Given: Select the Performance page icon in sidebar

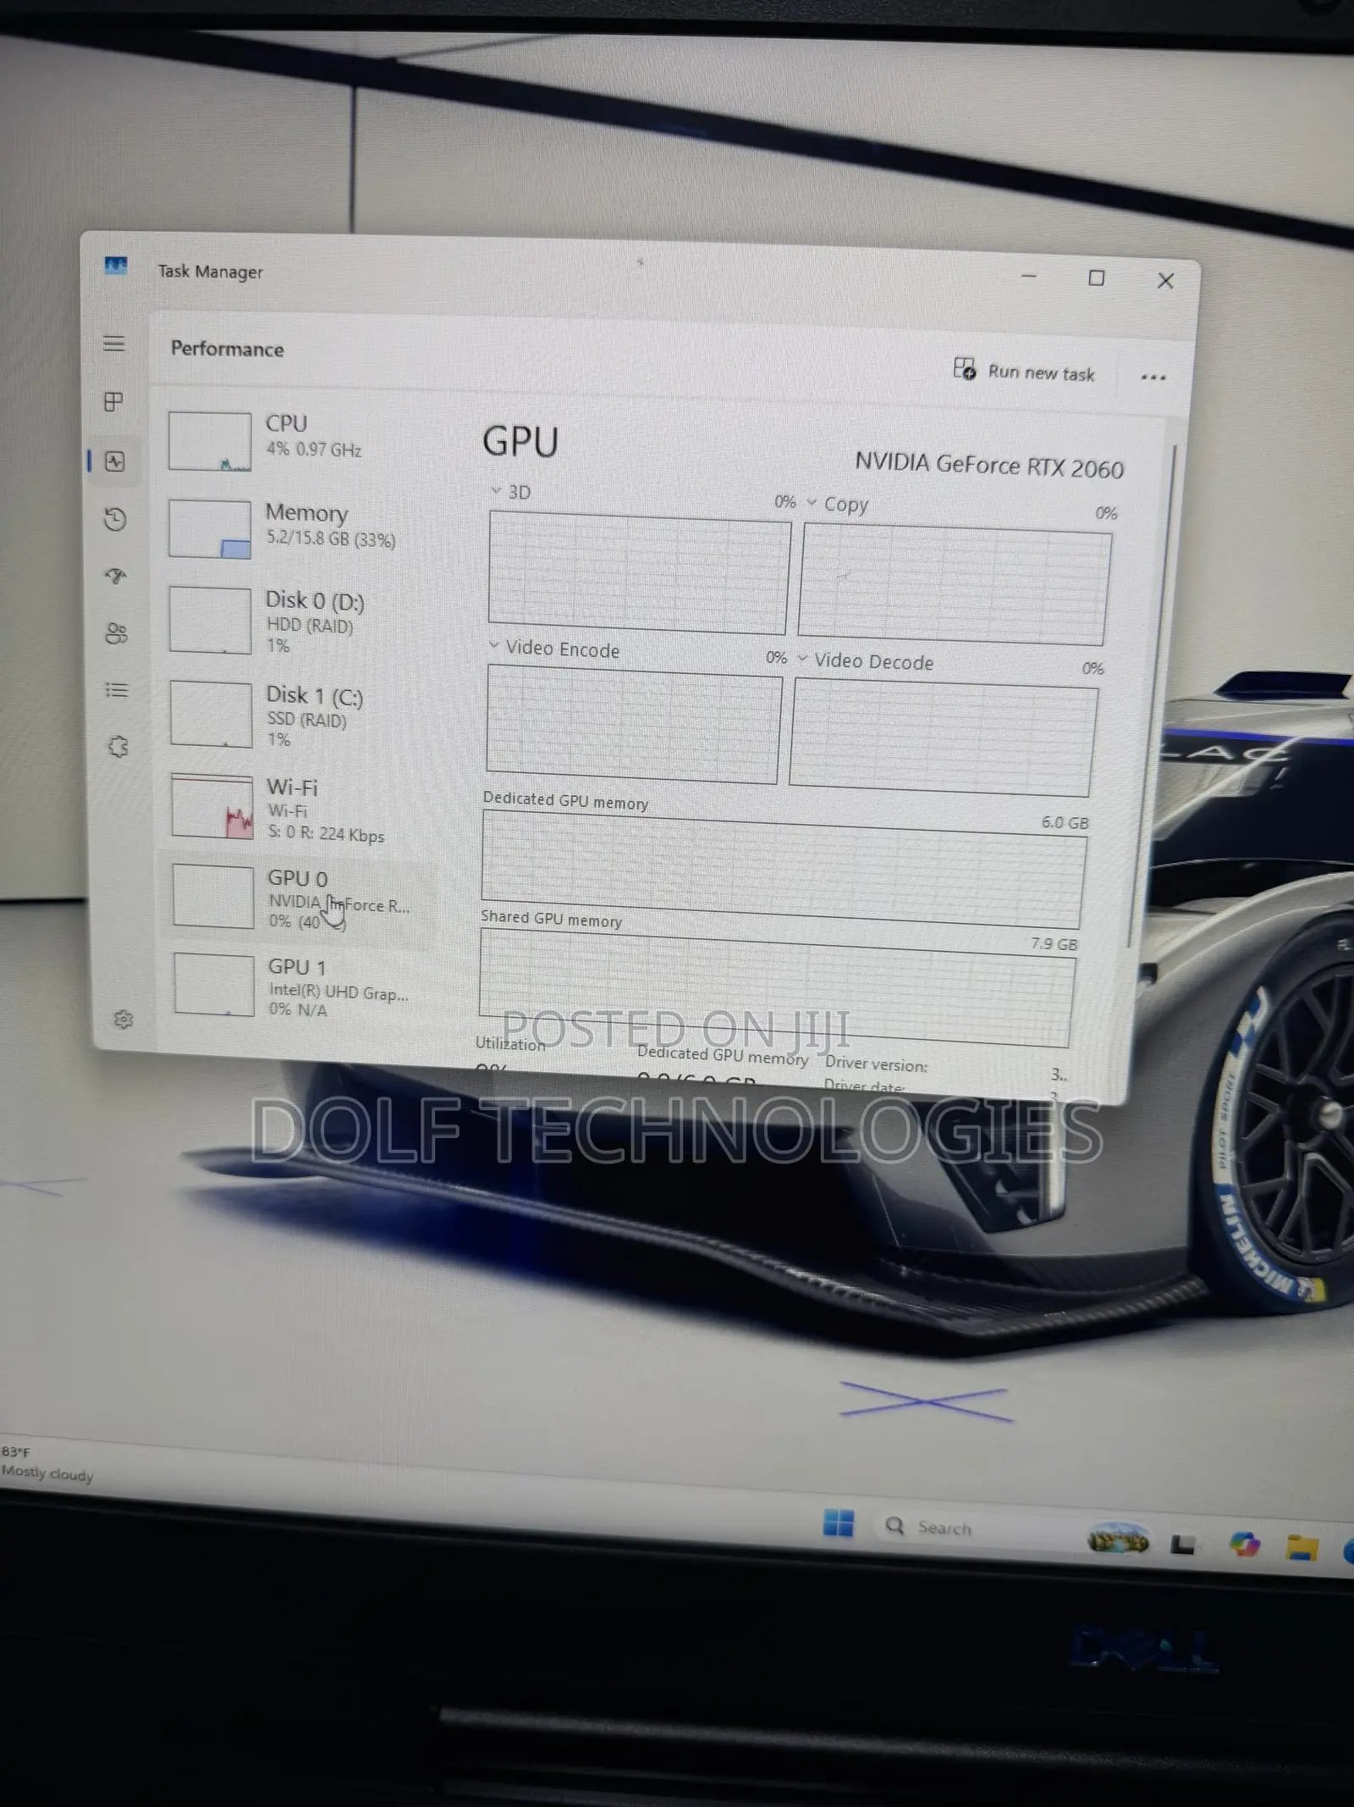Looking at the screenshot, I should pyautogui.click(x=115, y=461).
